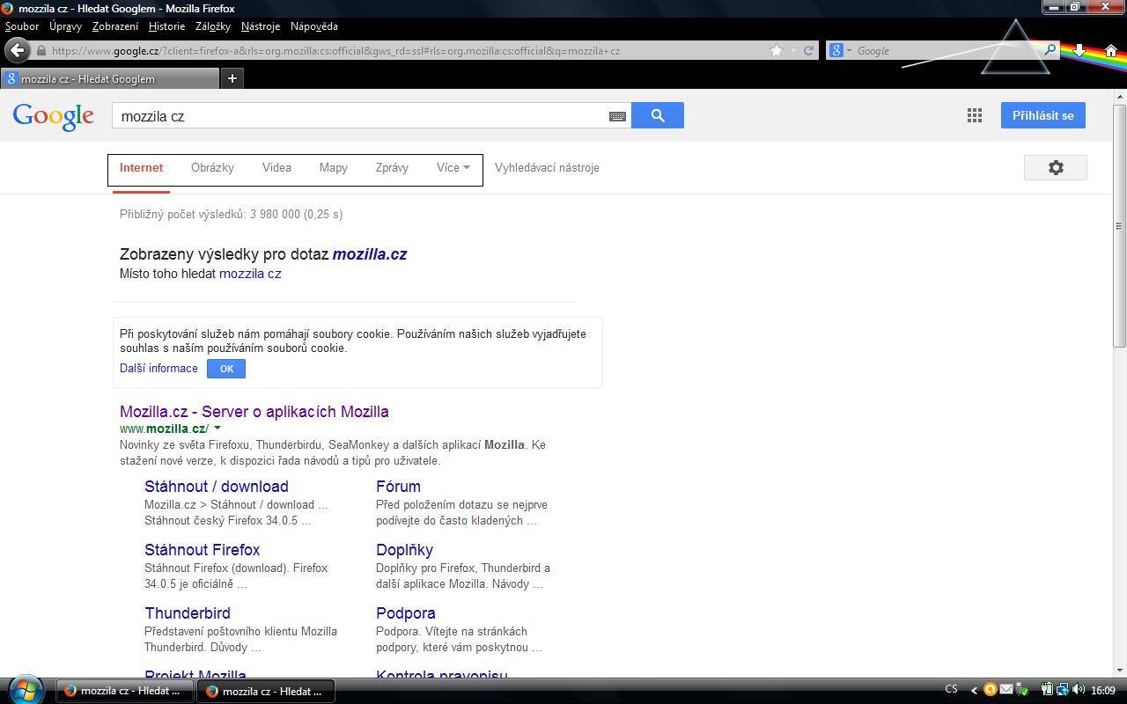
Task: Click OK on the cookie notice
Action: [226, 369]
